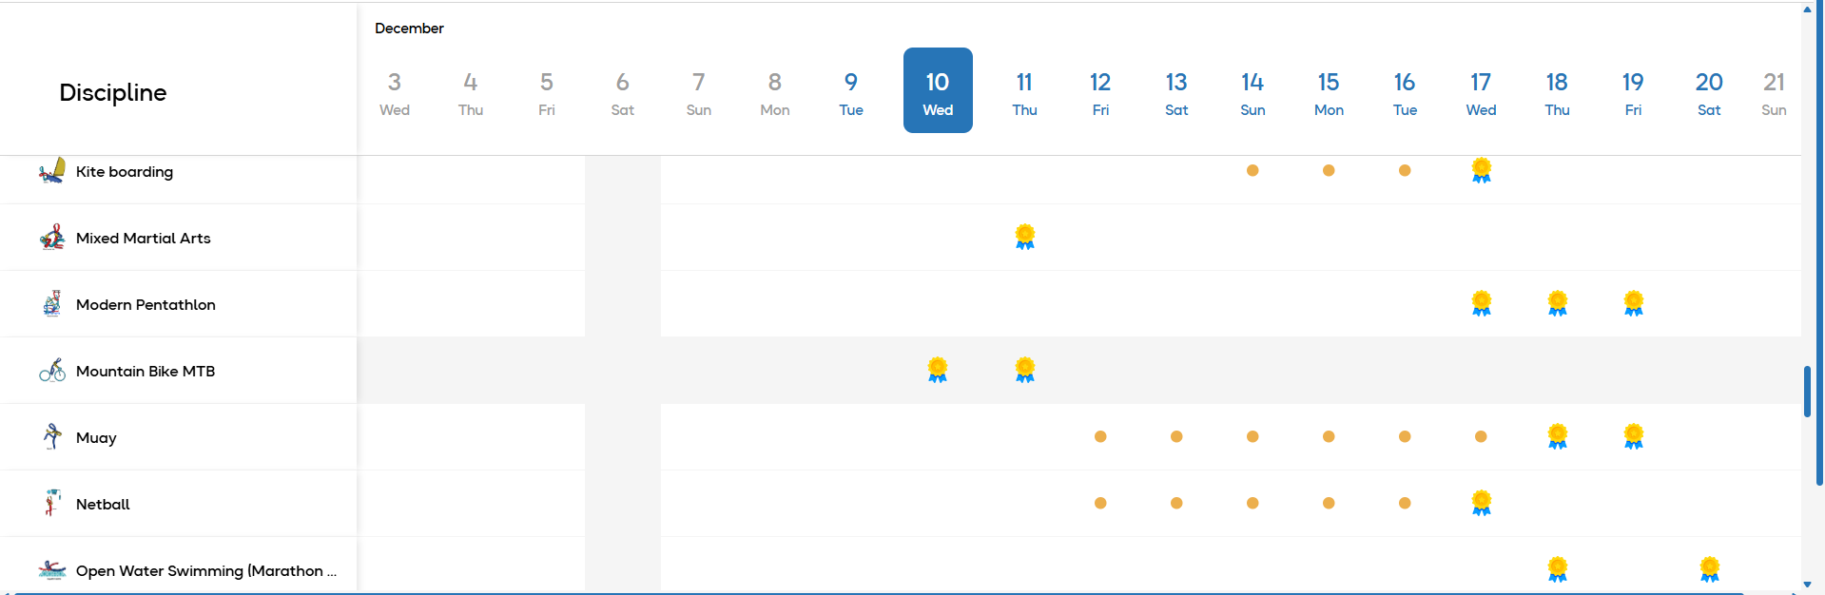
Task: Open the Modern Pentathlon discipline link
Action: [x=146, y=305]
